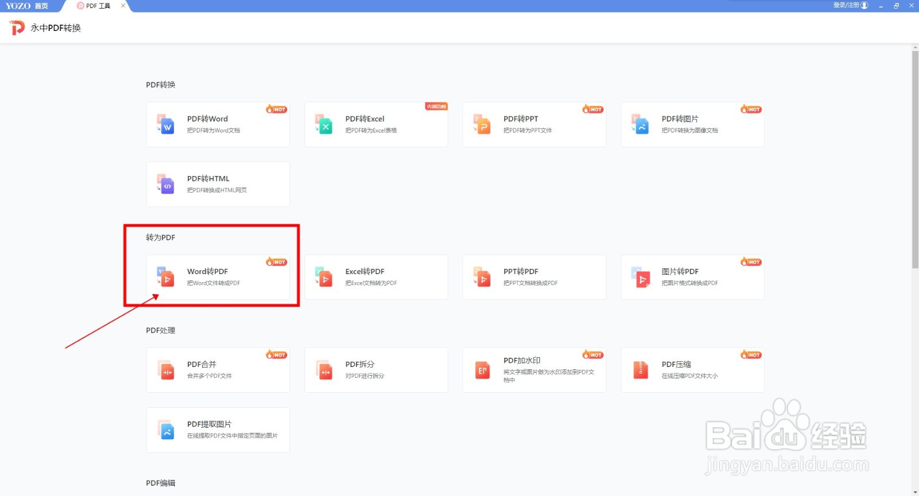Open the YOZO 首页 tab
The image size is (919, 496).
tap(28, 6)
